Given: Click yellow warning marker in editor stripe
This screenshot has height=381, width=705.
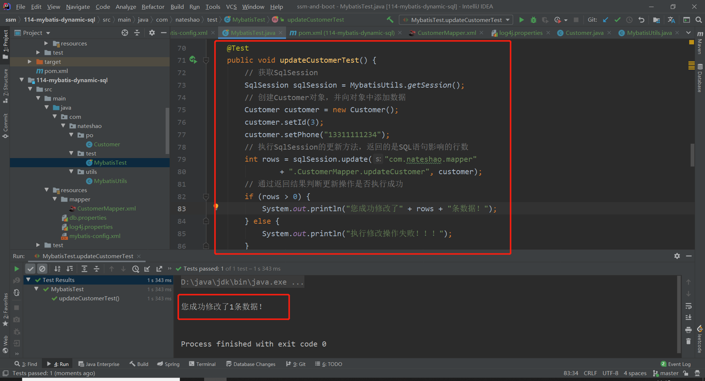Looking at the screenshot, I should [691, 42].
